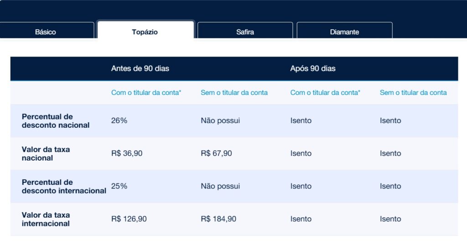Click the R$ 36,90 fee value
Image resolution: width=467 pixels, height=250 pixels.
coord(127,154)
